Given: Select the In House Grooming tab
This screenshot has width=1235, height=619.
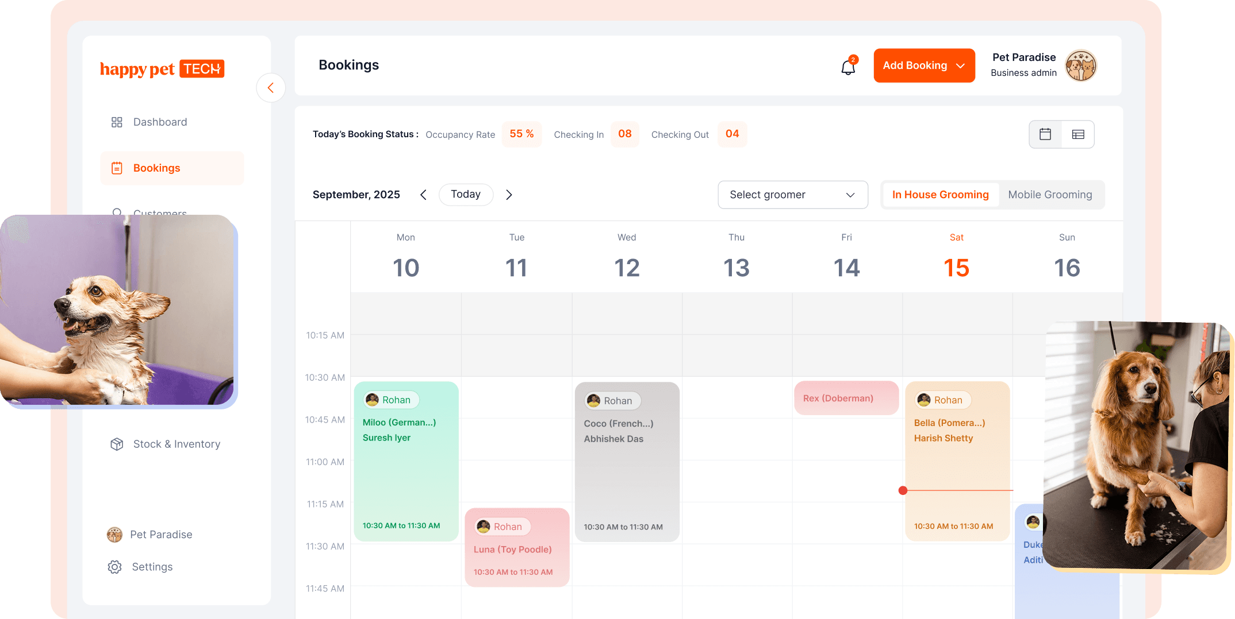Looking at the screenshot, I should click(x=940, y=195).
